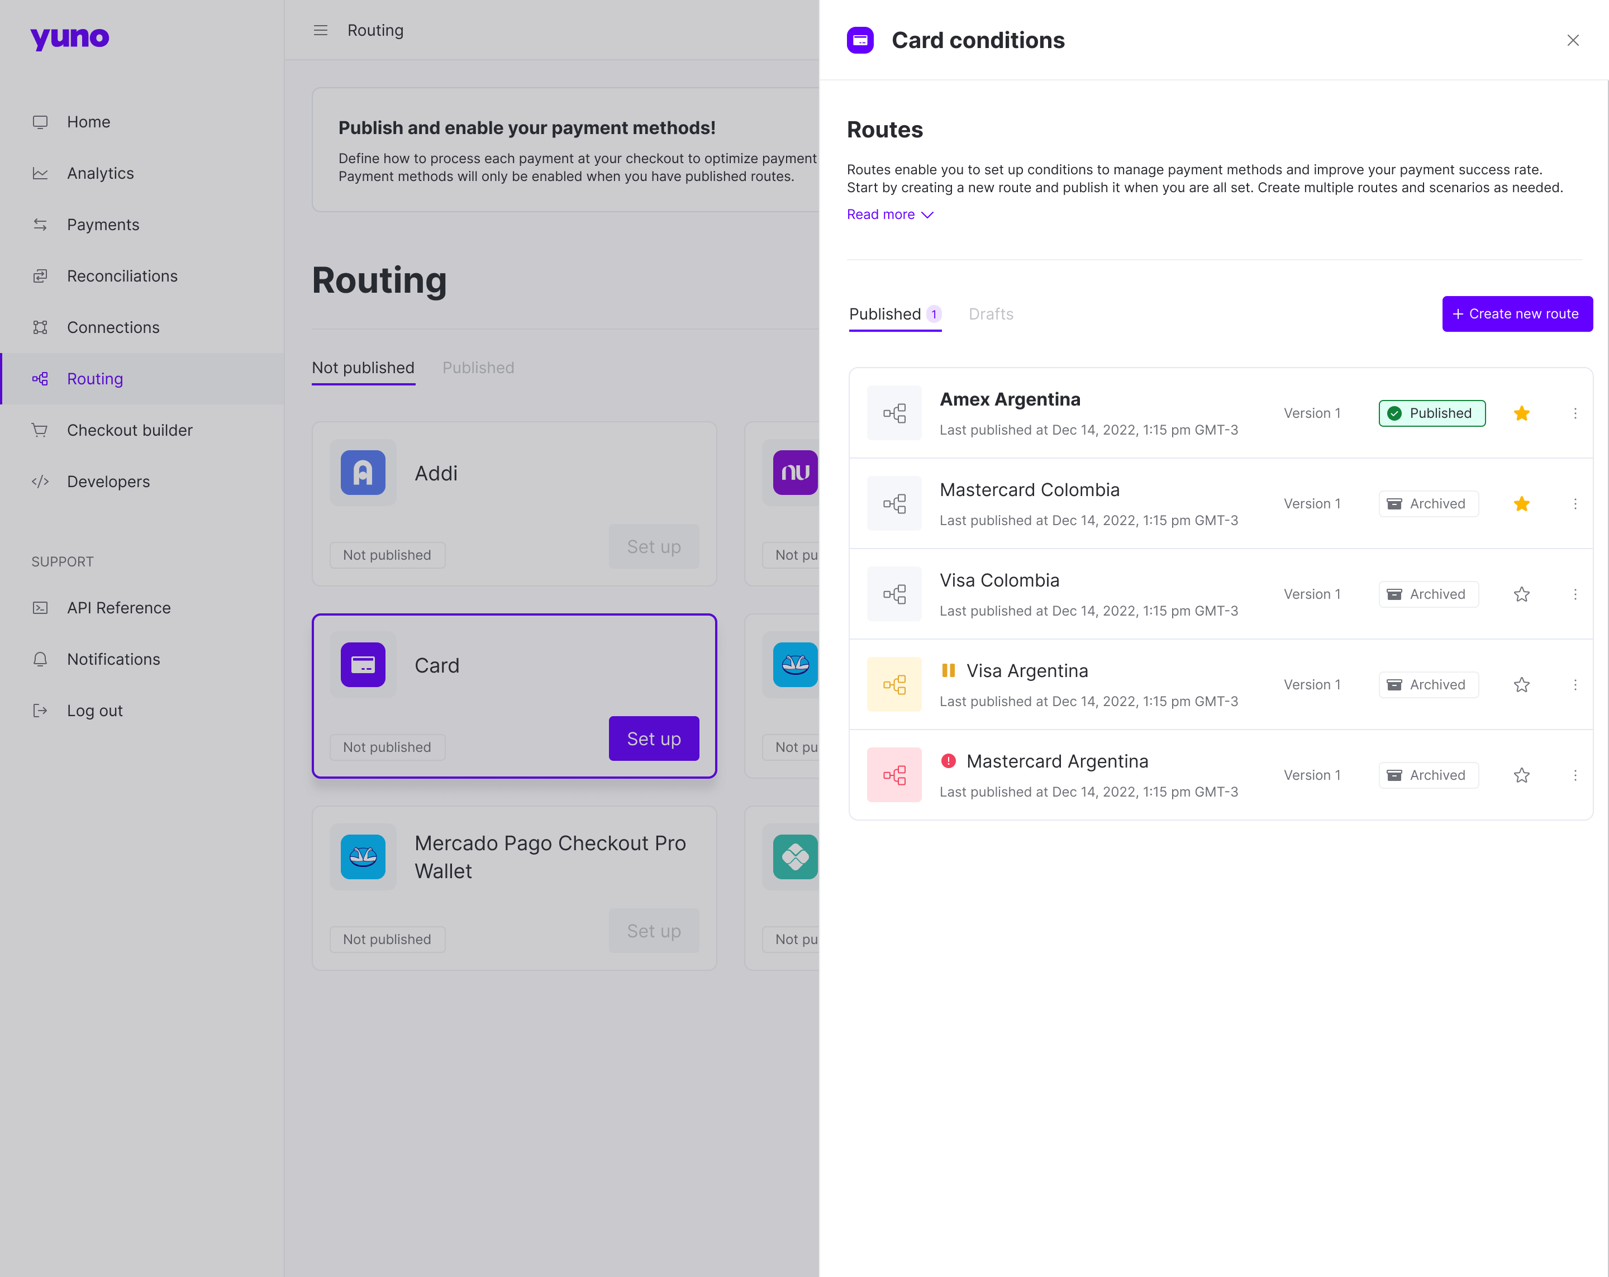Open the Checkout builder page
Viewport: 1609px width, 1277px height.
(129, 430)
